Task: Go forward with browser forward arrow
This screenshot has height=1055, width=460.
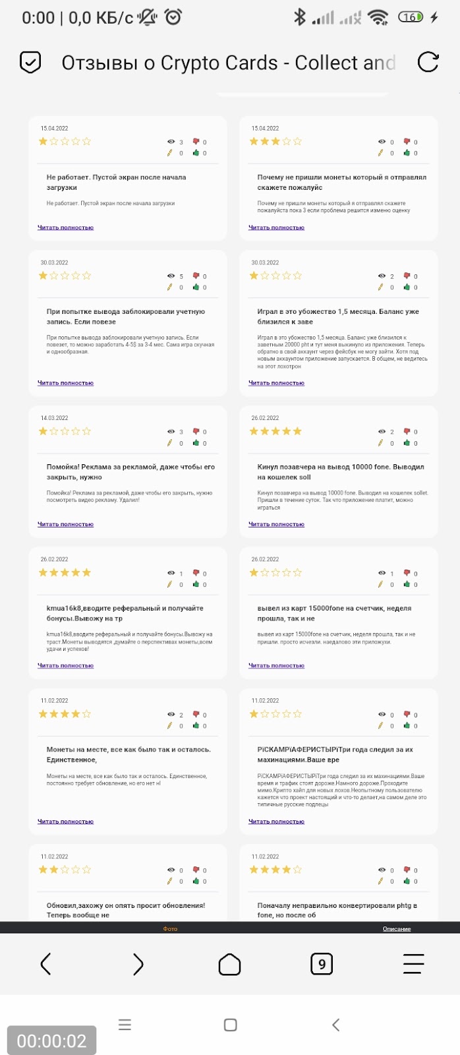Action: pos(138,964)
